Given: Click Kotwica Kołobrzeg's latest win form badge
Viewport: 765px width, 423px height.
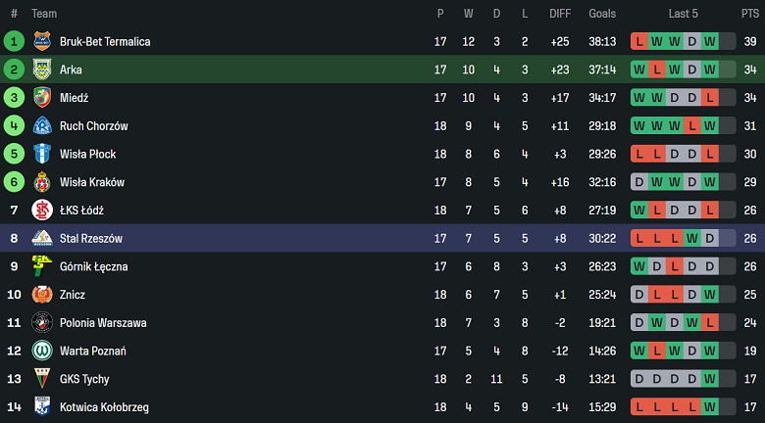Looking at the screenshot, I should (x=709, y=407).
